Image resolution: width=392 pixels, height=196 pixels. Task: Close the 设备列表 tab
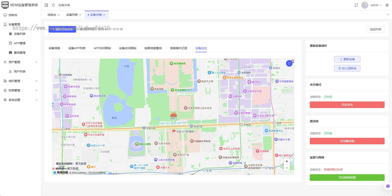click(80, 15)
